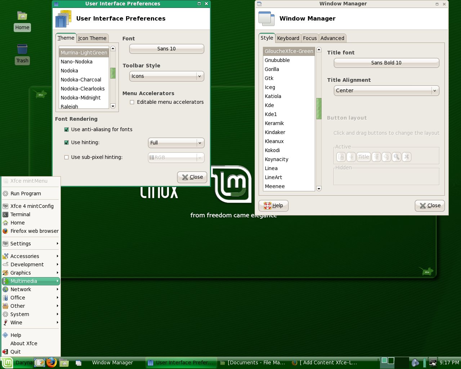Expand the Network submenu
461x369 pixels.
pos(31,289)
